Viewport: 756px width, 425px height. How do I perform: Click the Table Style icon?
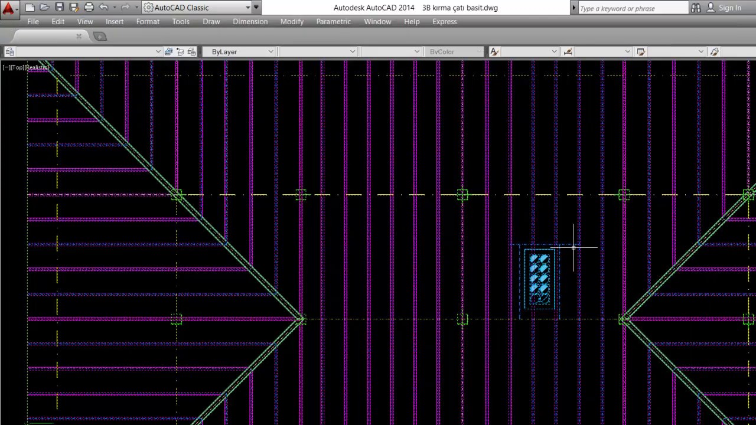point(641,52)
